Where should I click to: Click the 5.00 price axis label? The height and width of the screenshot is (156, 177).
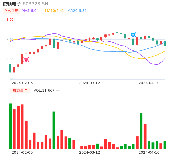pos(10,79)
